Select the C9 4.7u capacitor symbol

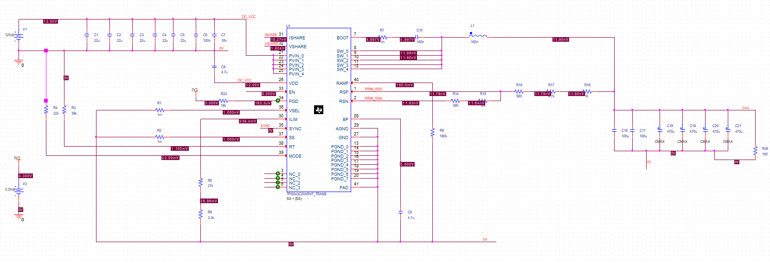pos(400,212)
